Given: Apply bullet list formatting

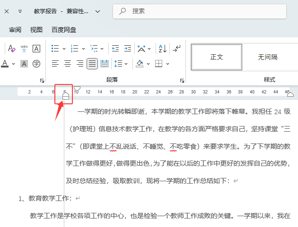Looking at the screenshot, I should pyautogui.click(x=55, y=48).
